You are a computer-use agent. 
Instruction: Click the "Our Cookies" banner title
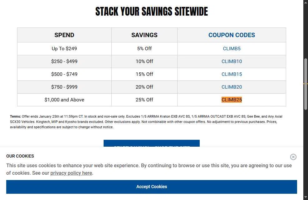coord(20,156)
